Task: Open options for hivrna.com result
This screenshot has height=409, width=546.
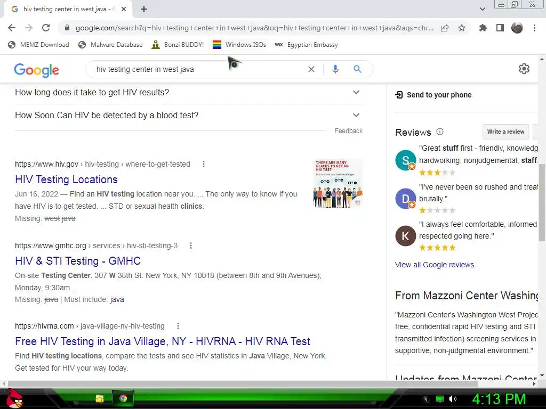Action: pyautogui.click(x=178, y=326)
